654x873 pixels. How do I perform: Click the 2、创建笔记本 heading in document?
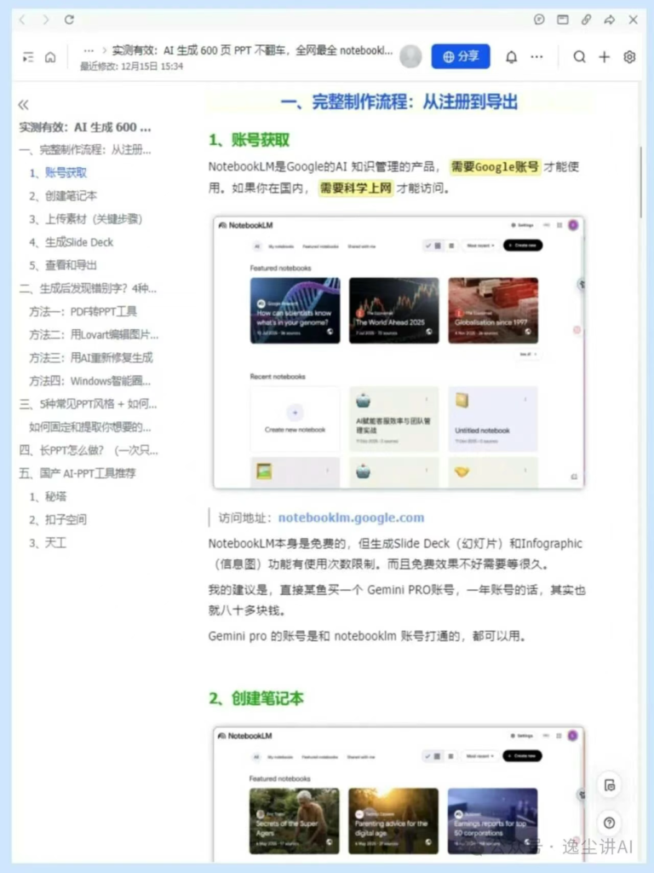[x=256, y=698]
